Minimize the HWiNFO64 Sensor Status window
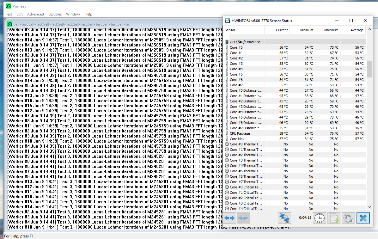This screenshot has height=239, width=378. click(x=337, y=21)
